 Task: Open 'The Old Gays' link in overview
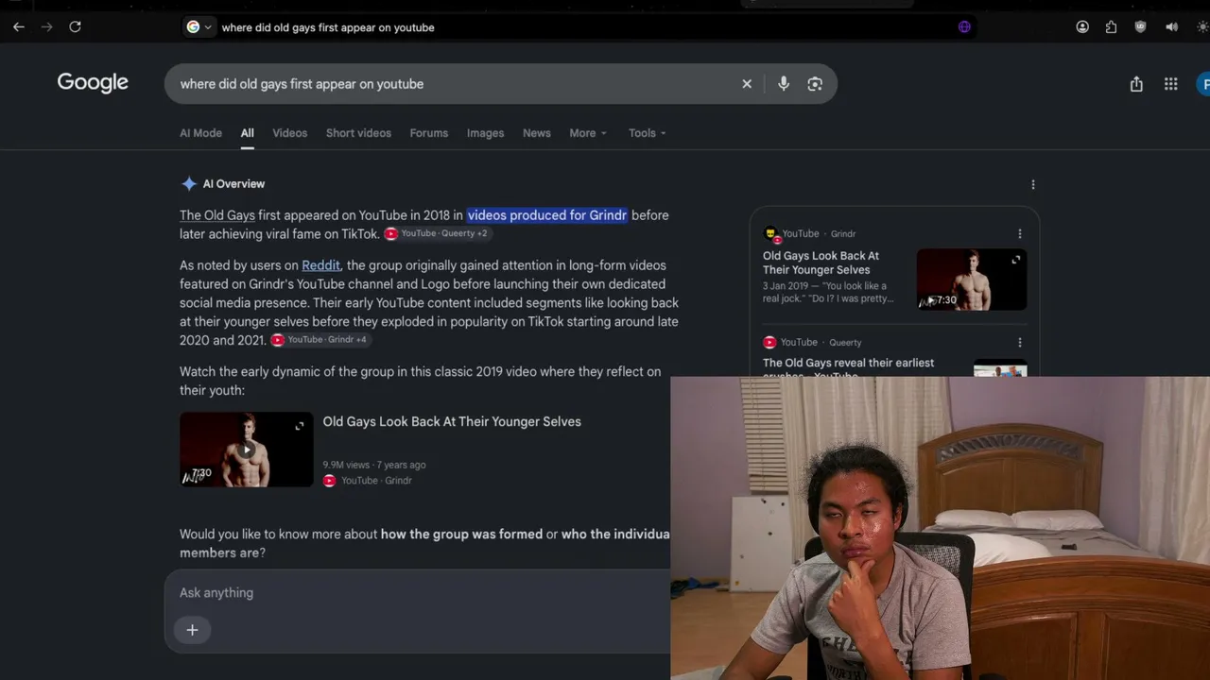tap(217, 215)
